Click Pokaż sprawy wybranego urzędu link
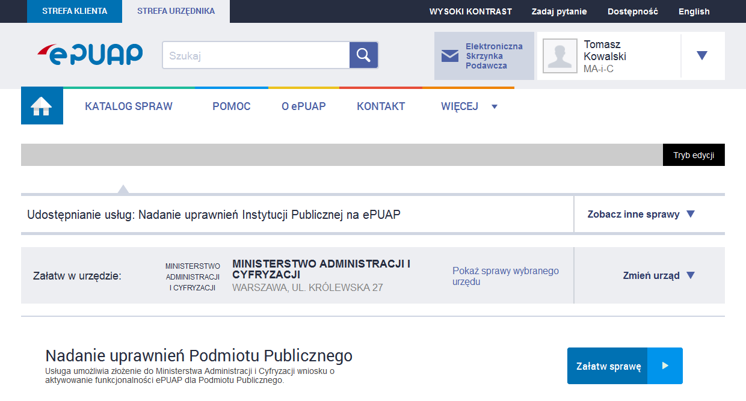The width and height of the screenshot is (746, 401). (x=505, y=276)
